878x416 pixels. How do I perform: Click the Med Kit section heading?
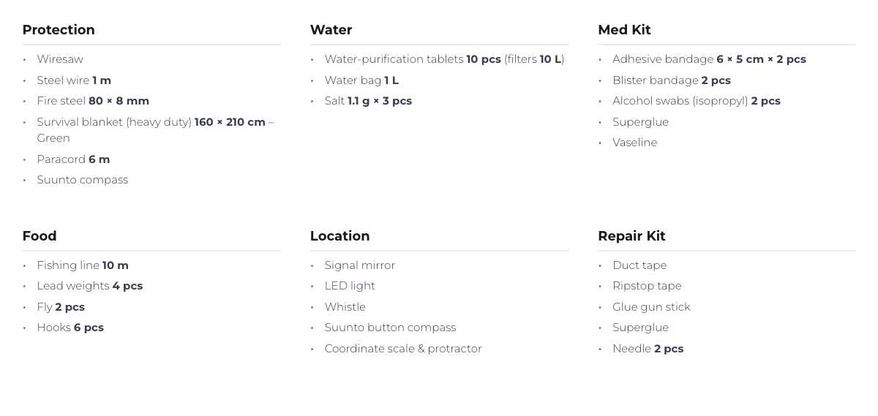coord(624,30)
